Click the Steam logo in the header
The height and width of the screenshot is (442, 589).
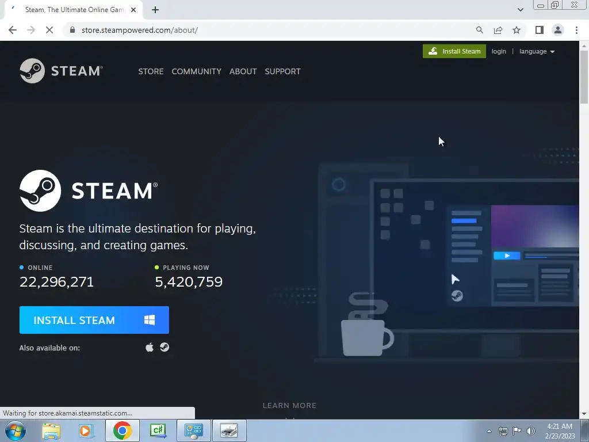(x=61, y=71)
